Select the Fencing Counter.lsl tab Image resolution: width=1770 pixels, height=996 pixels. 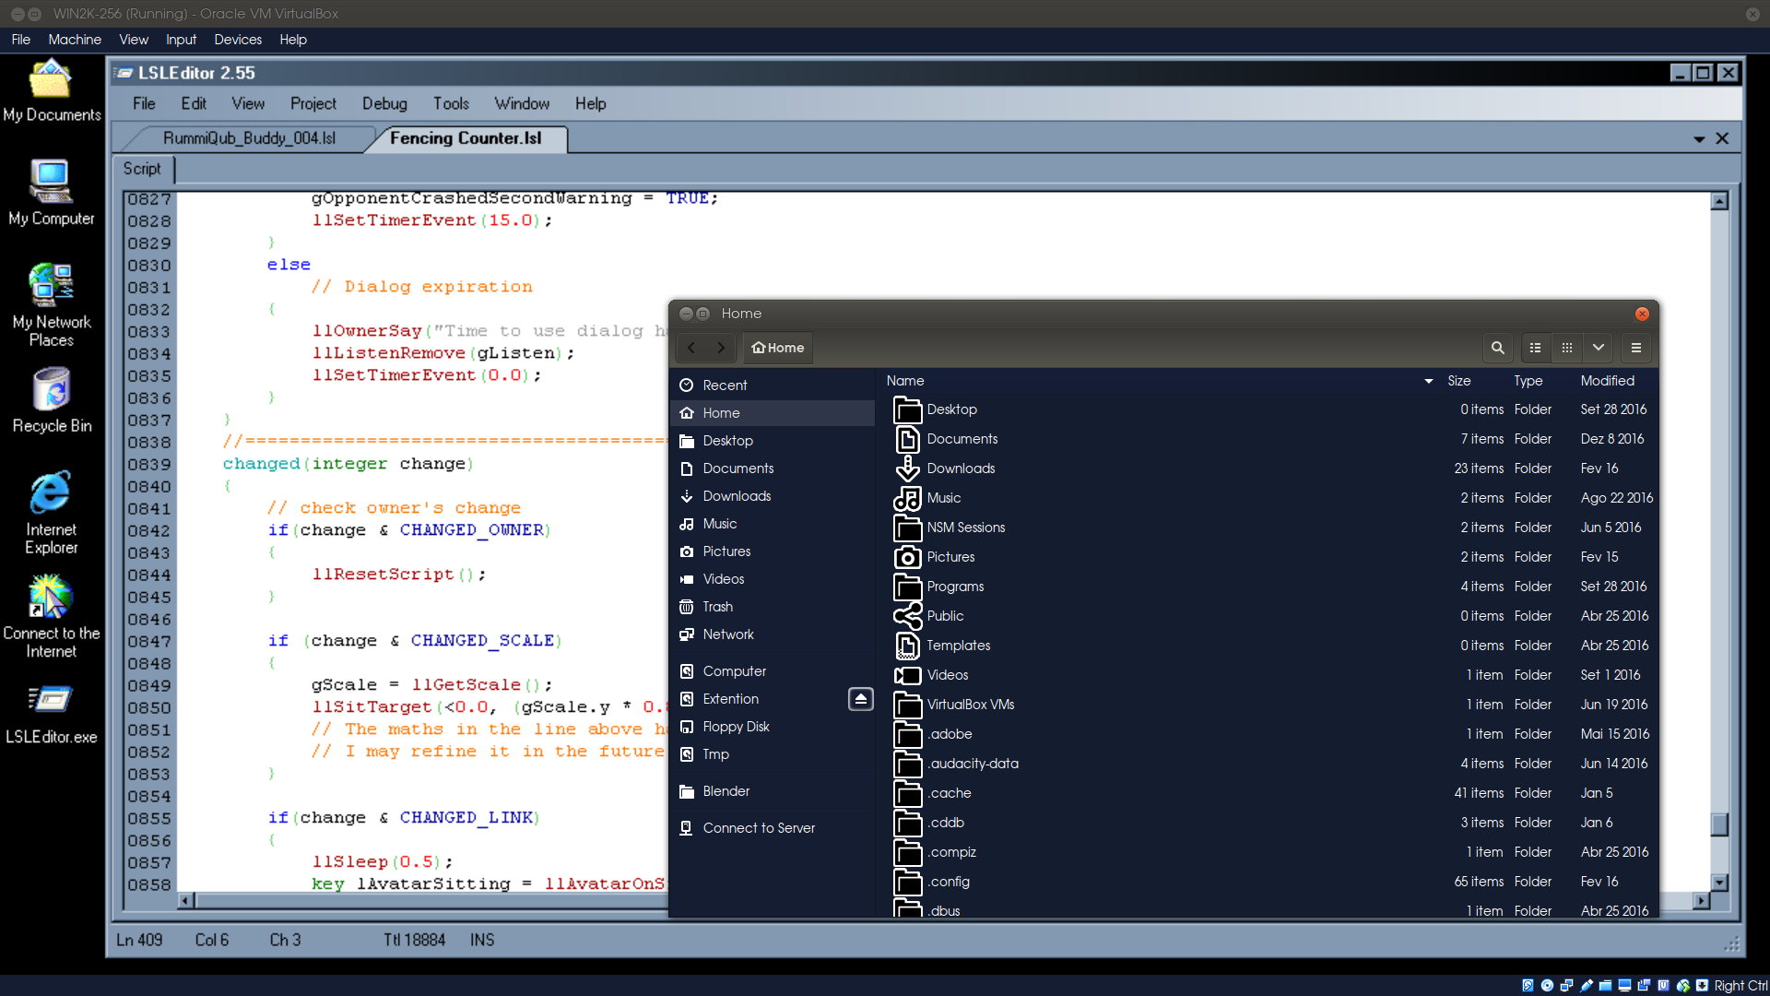click(466, 138)
